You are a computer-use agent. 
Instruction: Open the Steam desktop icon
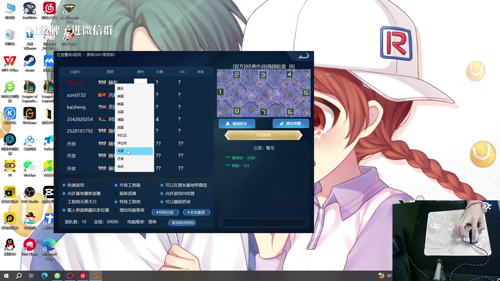(x=29, y=63)
